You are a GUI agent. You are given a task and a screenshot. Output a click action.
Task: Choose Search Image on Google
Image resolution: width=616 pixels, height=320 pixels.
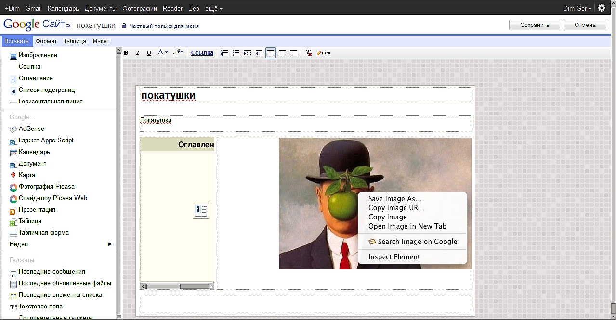(x=413, y=242)
